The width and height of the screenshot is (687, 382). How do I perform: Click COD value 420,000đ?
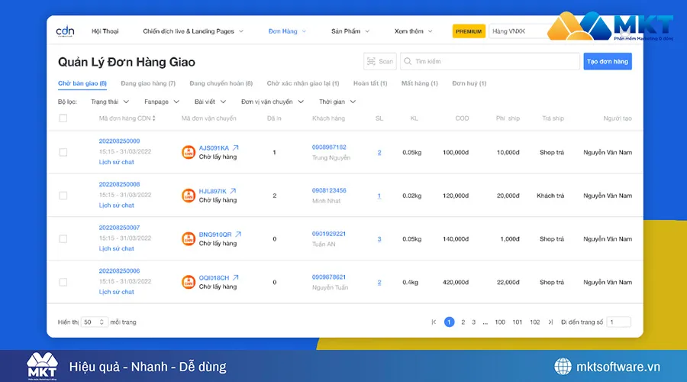point(456,283)
